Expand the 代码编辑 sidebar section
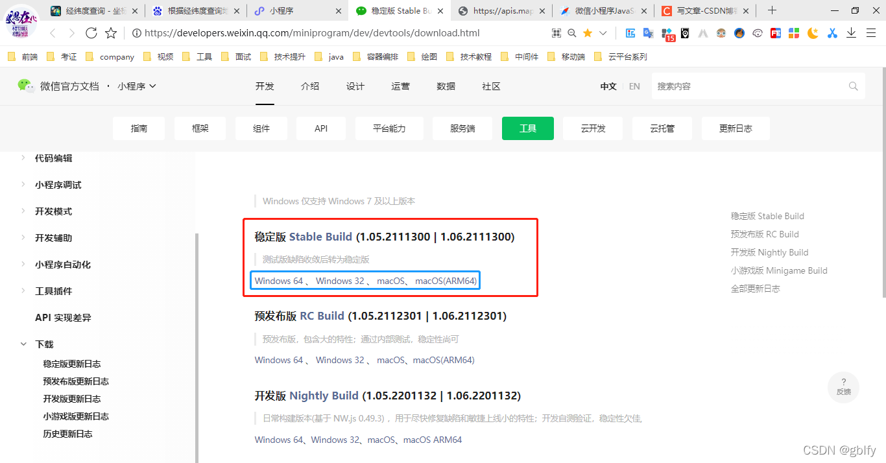 tap(23, 158)
